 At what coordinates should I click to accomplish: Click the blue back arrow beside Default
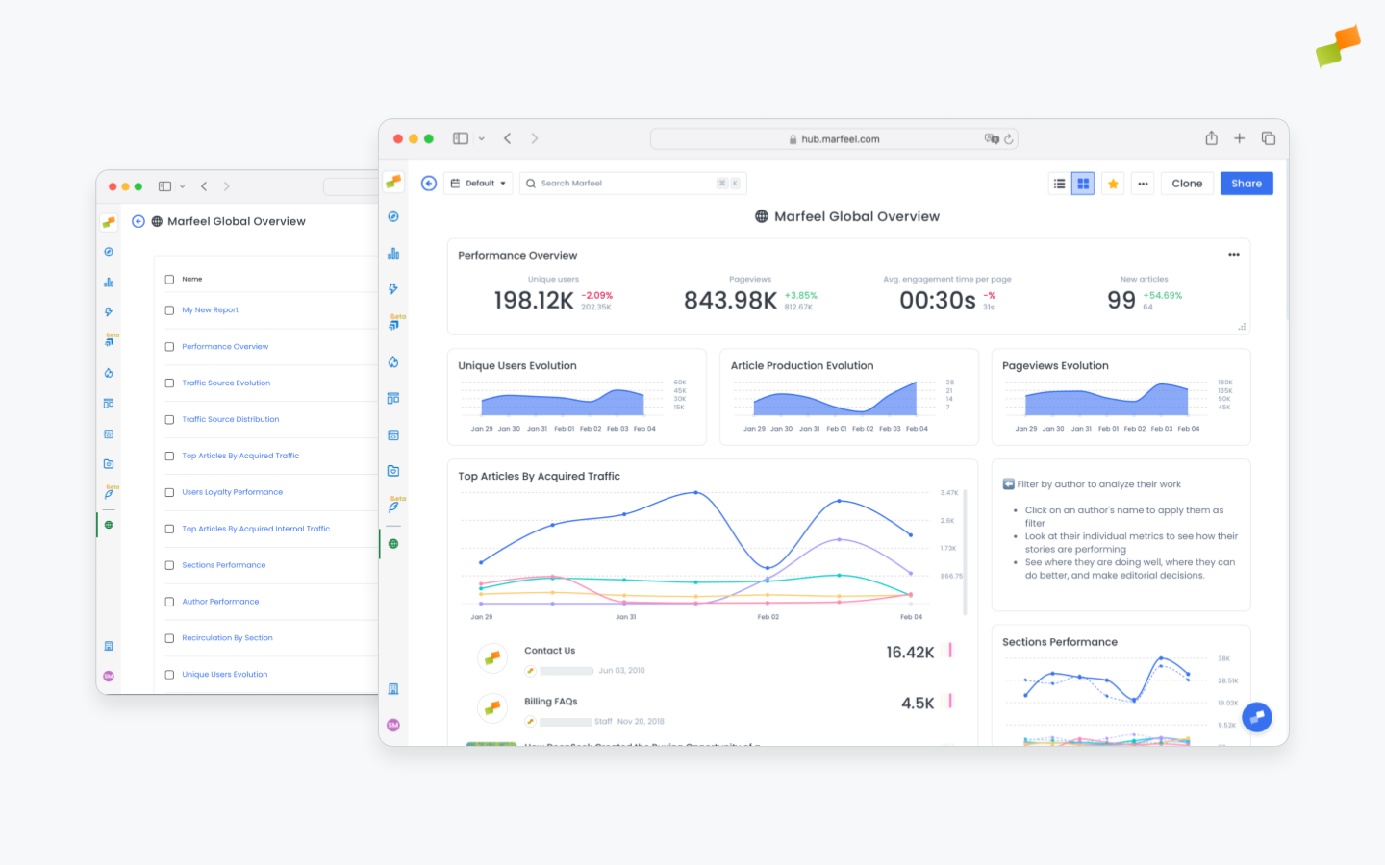coord(429,184)
